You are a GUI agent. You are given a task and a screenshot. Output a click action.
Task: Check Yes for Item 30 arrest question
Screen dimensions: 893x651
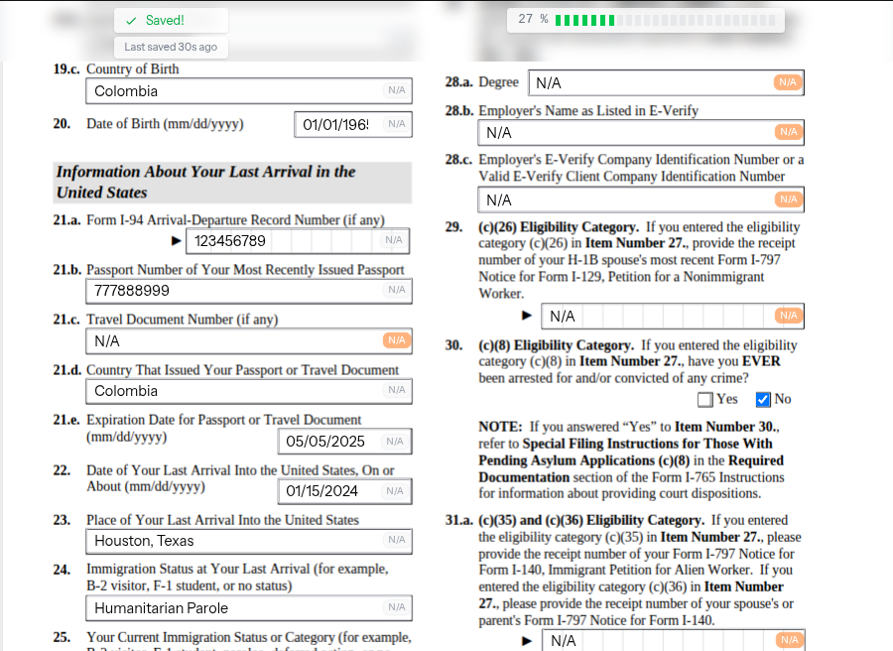click(705, 400)
